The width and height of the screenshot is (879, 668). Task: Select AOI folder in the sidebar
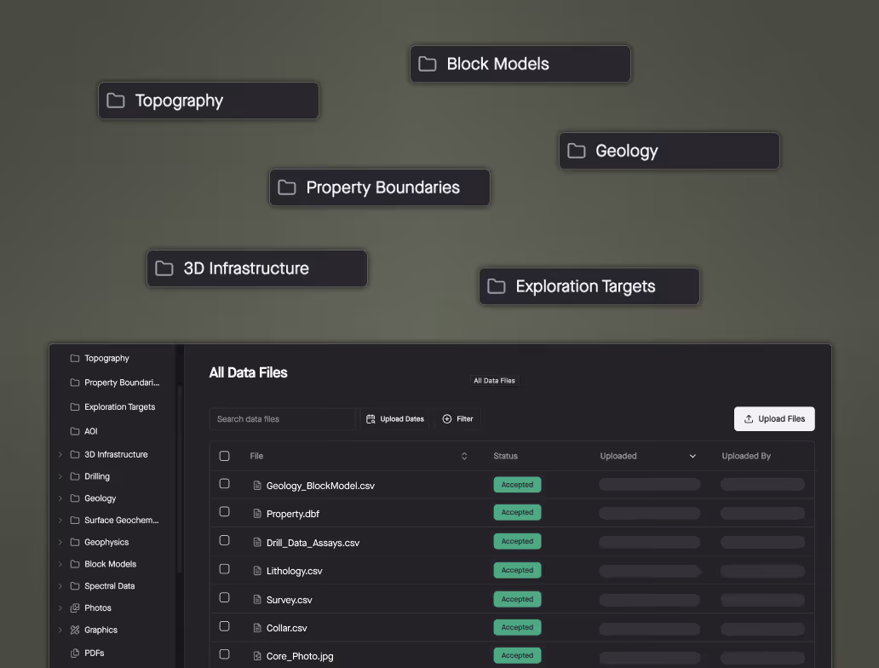[x=91, y=431]
